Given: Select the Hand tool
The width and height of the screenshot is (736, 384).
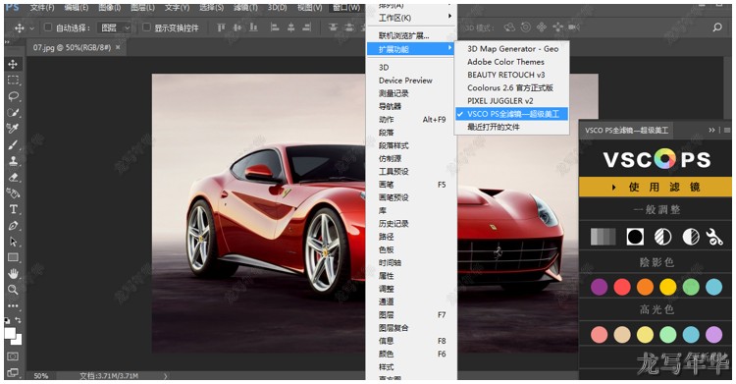Looking at the screenshot, I should point(13,274).
